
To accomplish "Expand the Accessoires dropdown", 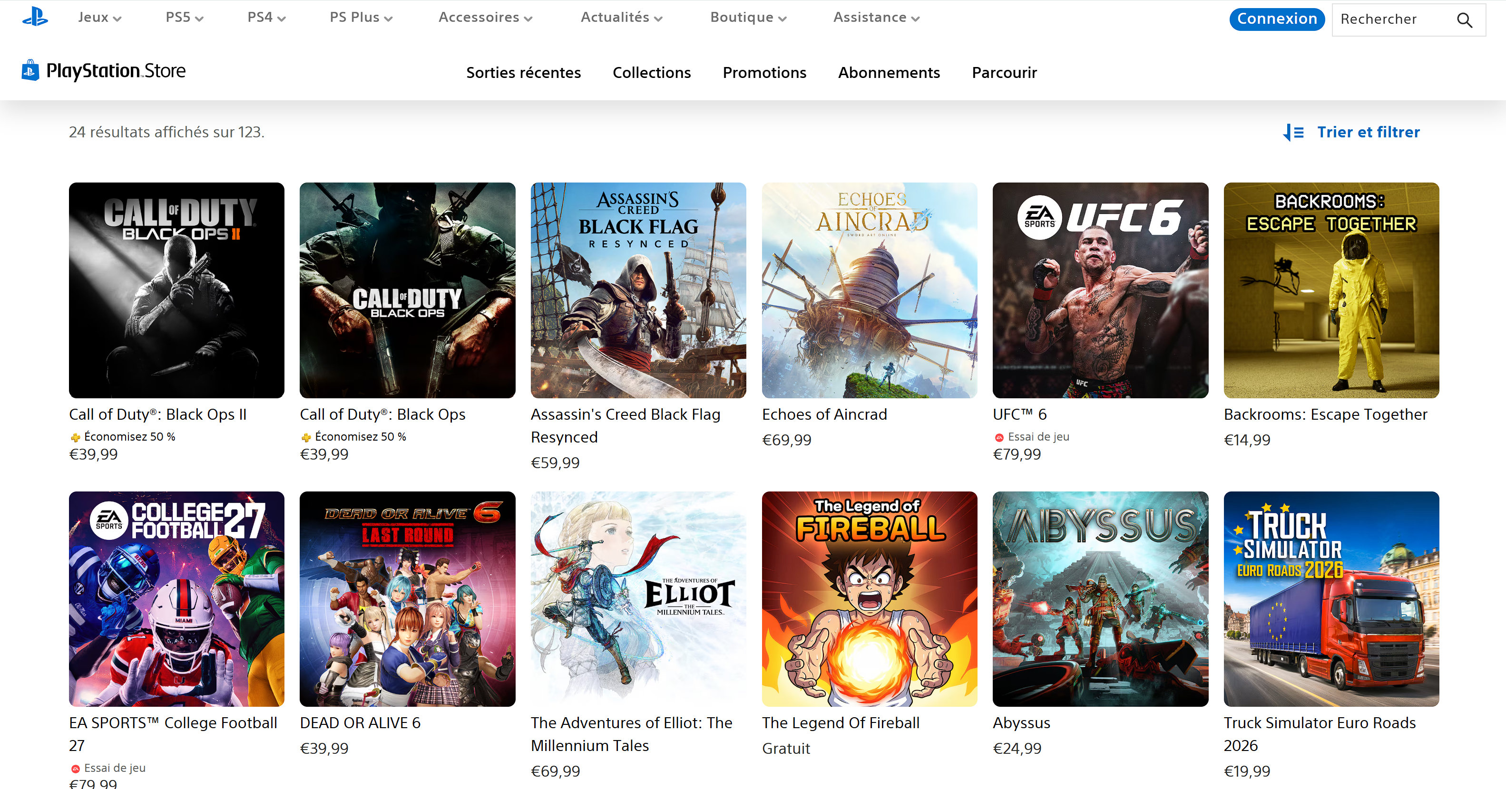I will 485,18.
